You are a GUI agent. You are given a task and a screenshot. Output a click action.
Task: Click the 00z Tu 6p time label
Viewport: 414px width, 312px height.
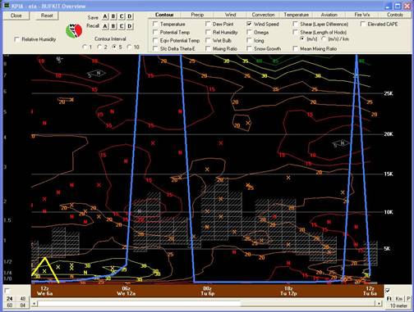coord(208,291)
